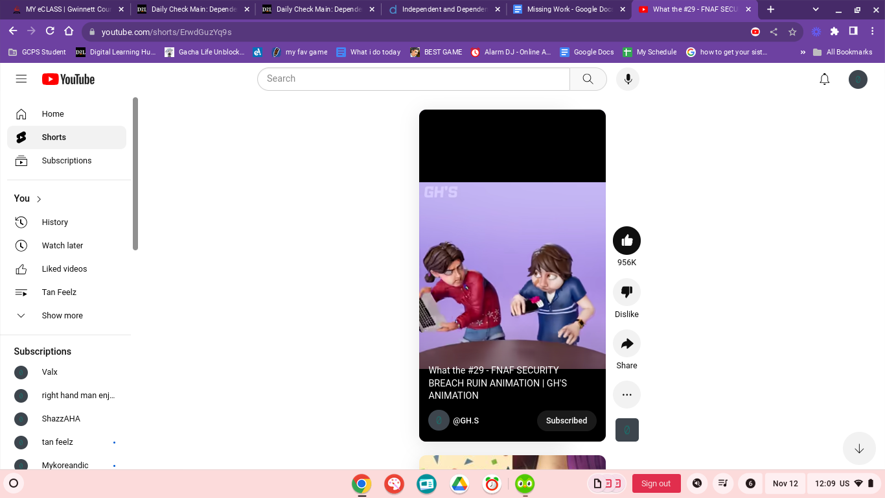The height and width of the screenshot is (498, 885).
Task: Open the tab search dropdown arrow
Action: (815, 10)
